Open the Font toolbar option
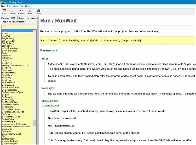Viewport: 196px width, 145px height. [x=30, y=12]
